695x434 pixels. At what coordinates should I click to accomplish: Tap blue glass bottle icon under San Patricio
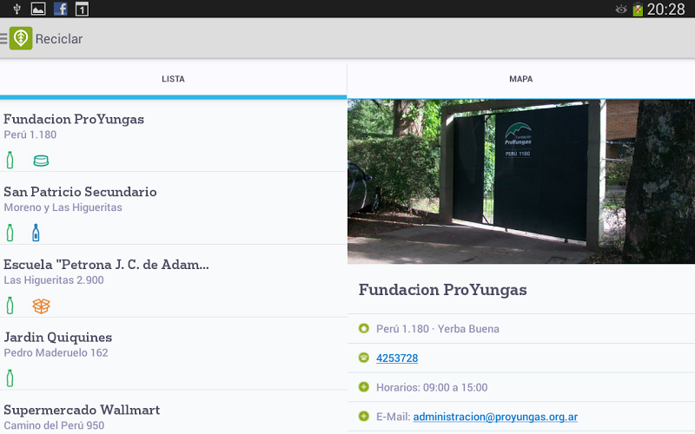[36, 233]
